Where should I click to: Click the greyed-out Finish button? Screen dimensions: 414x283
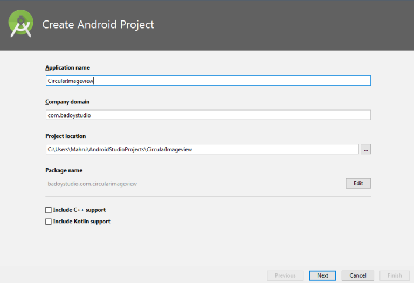pos(395,275)
